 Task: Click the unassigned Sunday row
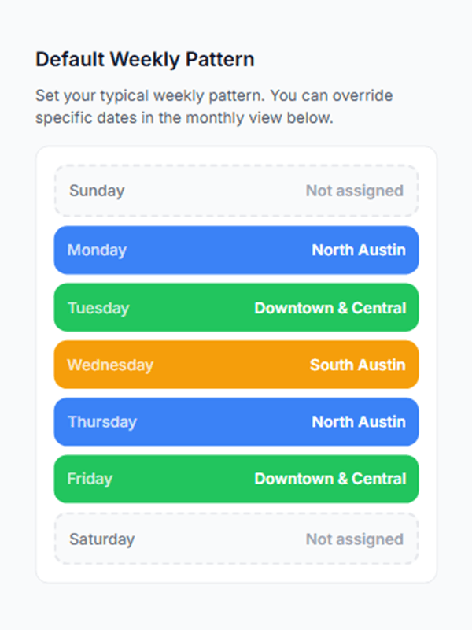tap(236, 191)
